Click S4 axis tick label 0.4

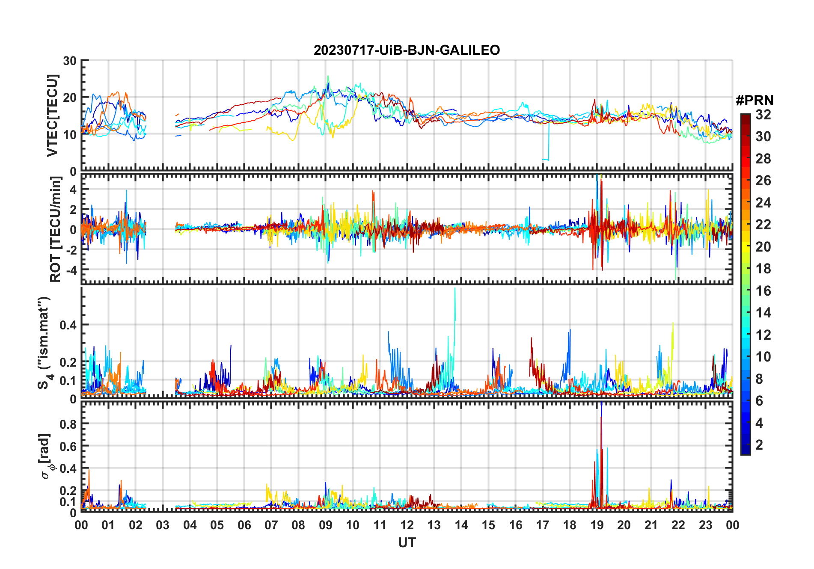(x=68, y=325)
